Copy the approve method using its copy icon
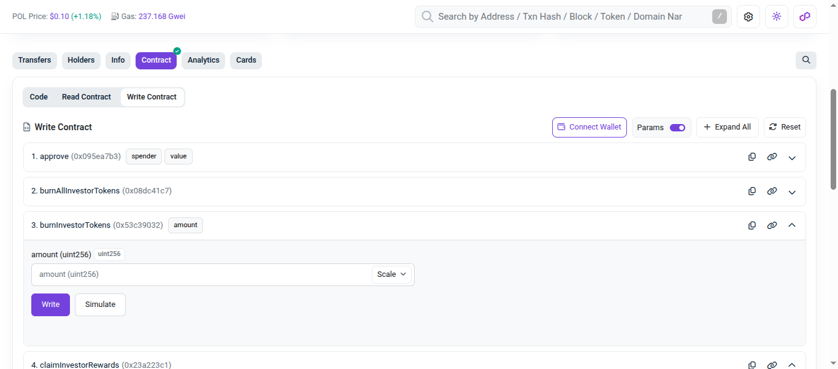The image size is (838, 369). pyautogui.click(x=752, y=157)
